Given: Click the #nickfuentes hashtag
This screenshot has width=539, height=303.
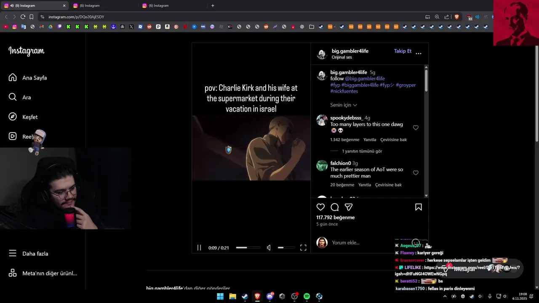Looking at the screenshot, I should pyautogui.click(x=344, y=91).
